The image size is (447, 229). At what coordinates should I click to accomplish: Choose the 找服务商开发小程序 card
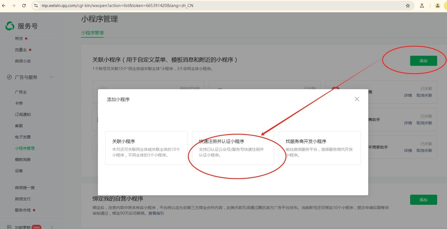(x=320, y=148)
